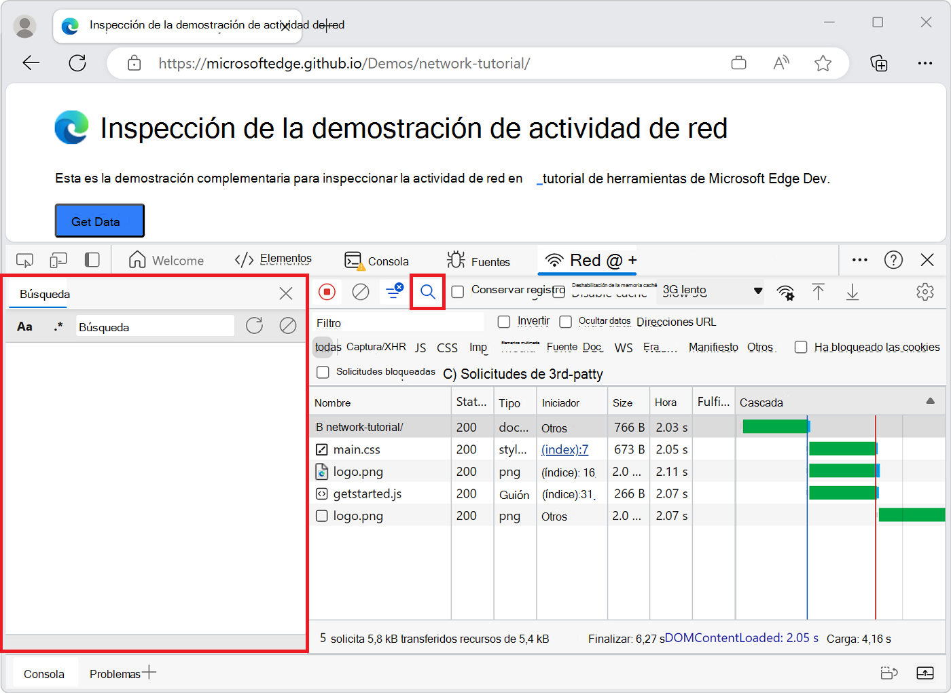Select the network-tutorial/ request row

(626, 427)
